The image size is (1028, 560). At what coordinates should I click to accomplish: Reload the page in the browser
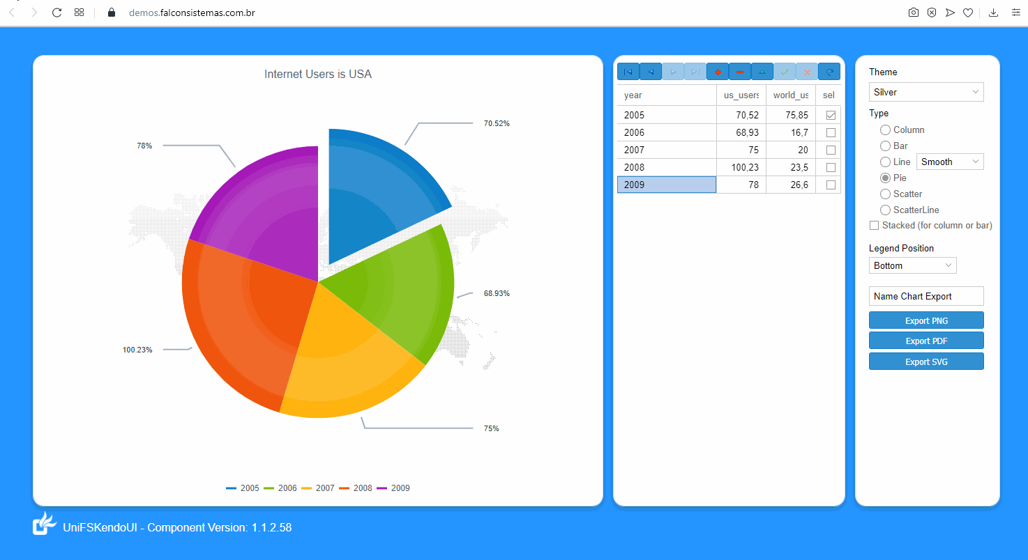[57, 13]
